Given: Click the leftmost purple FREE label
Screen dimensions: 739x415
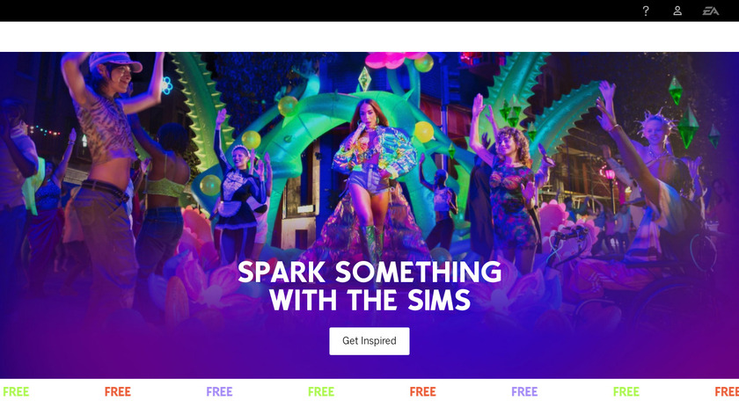Looking at the screenshot, I should [219, 392].
